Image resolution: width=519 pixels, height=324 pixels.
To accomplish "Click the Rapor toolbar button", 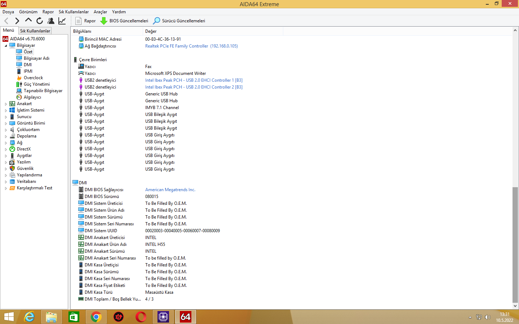I will (85, 21).
